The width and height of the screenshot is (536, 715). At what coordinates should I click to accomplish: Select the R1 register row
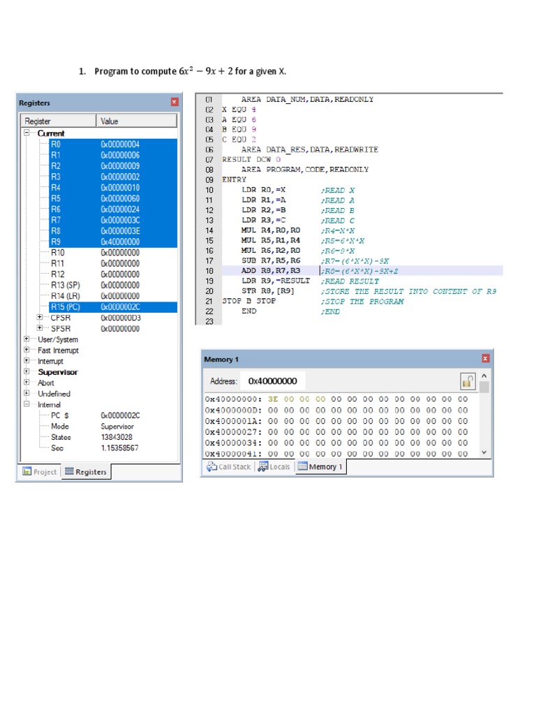113,155
